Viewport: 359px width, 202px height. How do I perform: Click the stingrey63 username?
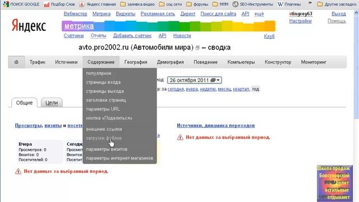click(301, 13)
